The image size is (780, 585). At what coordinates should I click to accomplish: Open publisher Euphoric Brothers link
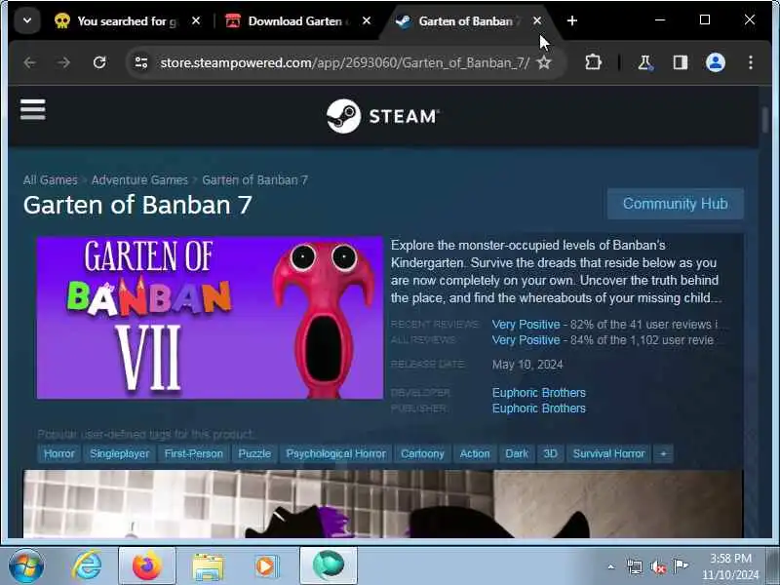(x=539, y=409)
